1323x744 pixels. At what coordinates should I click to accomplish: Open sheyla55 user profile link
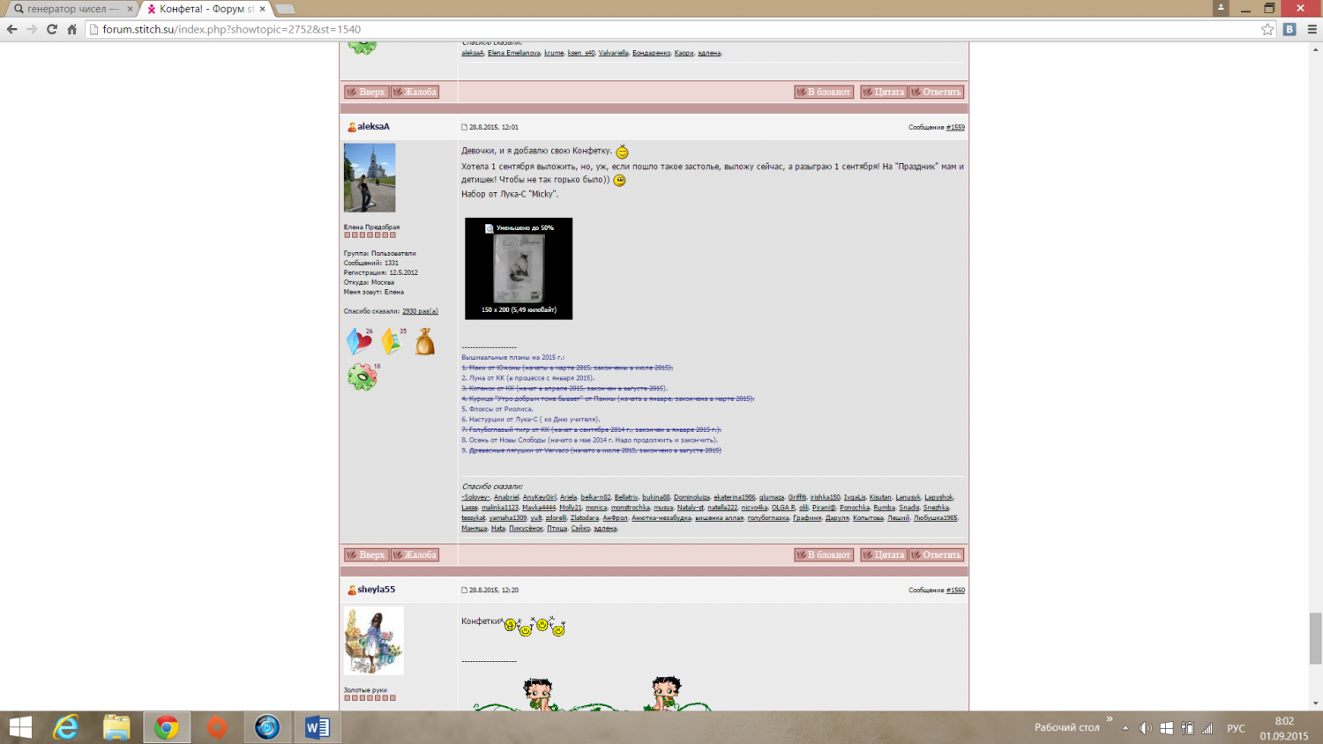click(376, 589)
